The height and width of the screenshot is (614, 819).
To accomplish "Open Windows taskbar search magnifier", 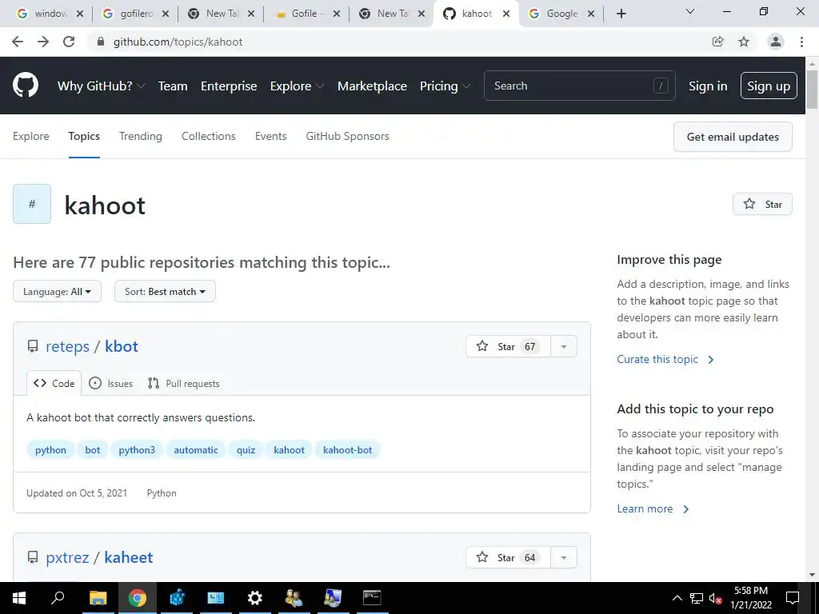I will [x=58, y=598].
